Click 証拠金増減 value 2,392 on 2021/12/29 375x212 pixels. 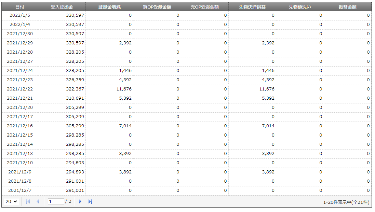(125, 43)
